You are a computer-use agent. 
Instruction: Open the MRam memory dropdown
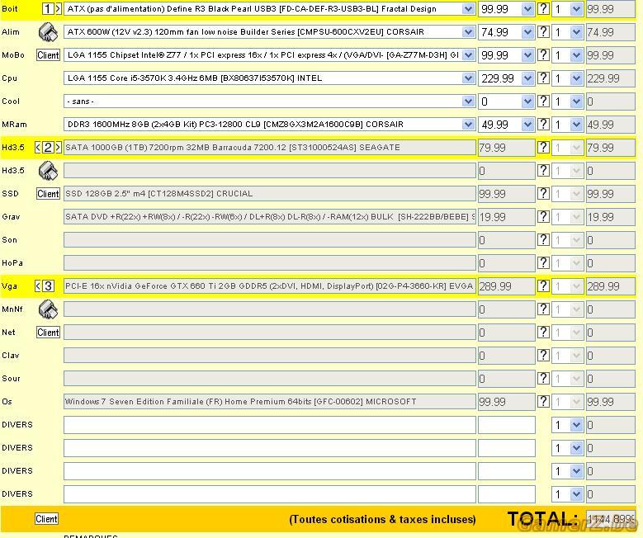(269, 124)
